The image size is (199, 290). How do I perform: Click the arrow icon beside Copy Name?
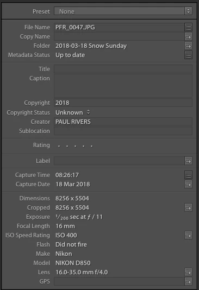coord(188,36)
